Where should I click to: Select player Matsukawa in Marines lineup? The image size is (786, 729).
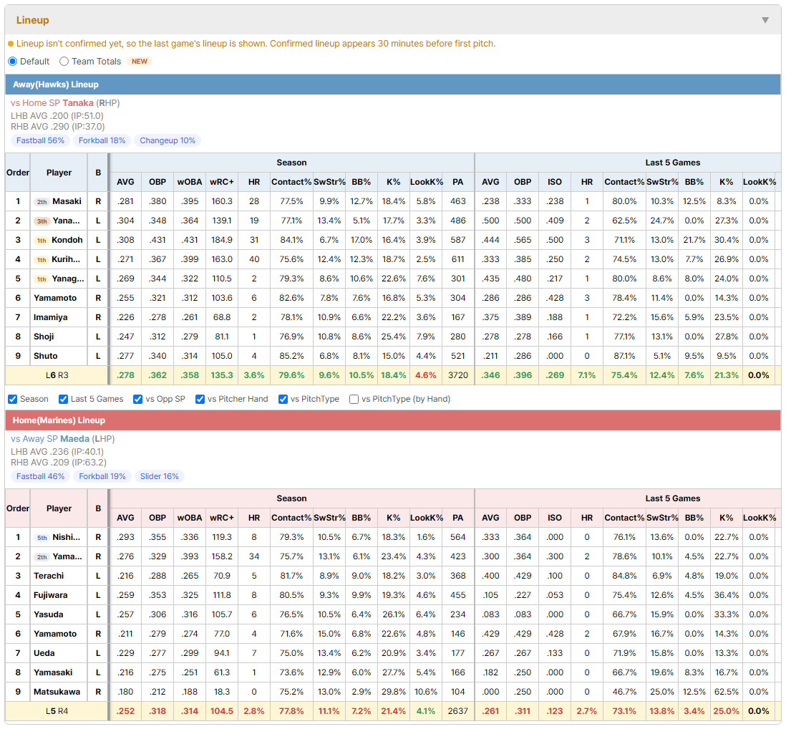click(57, 691)
